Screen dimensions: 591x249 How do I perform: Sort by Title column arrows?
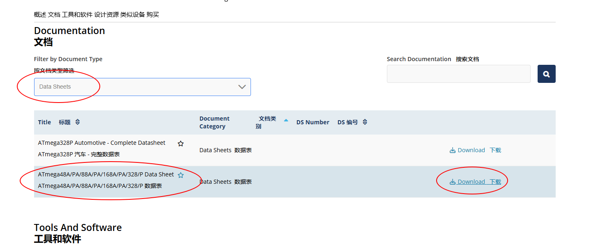78,122
